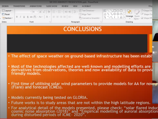This screenshot has width=158, height=119.
Task: Go to the Slide Show tab
Action: pyautogui.click(x=52, y=6)
